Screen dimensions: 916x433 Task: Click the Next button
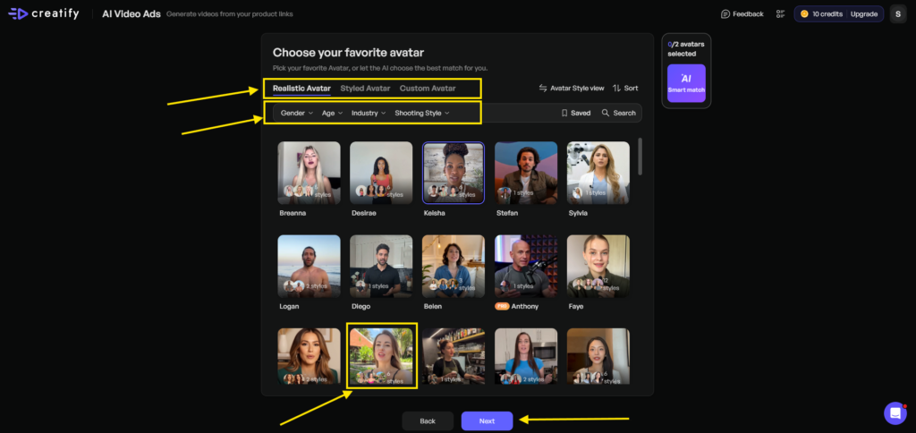[x=487, y=420]
